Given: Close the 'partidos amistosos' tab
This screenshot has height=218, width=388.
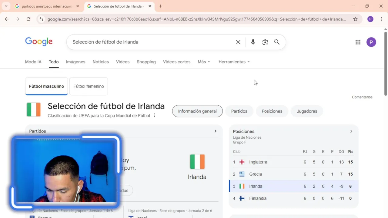Looking at the screenshot, I should tap(78, 6).
